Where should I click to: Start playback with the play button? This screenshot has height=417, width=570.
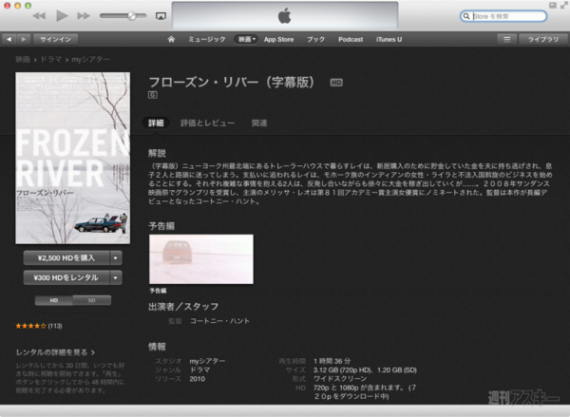point(62,16)
